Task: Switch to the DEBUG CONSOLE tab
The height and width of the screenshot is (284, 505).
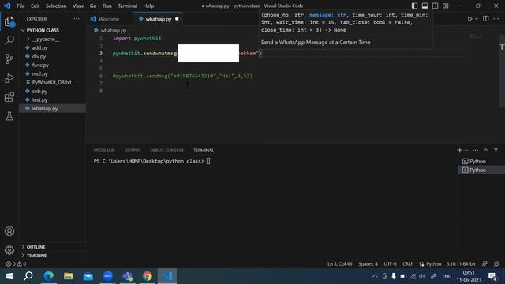Action: (166, 151)
